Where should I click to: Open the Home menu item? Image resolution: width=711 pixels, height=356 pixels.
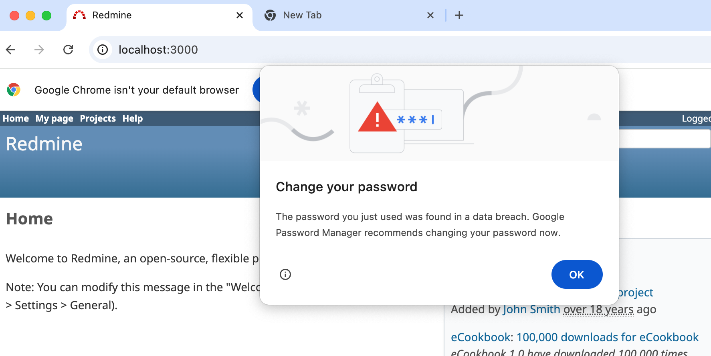(16, 118)
